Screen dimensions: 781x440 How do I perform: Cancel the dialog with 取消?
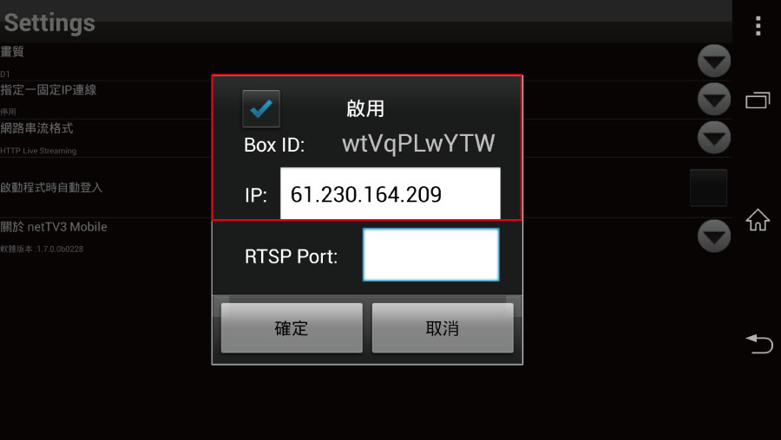[443, 328]
